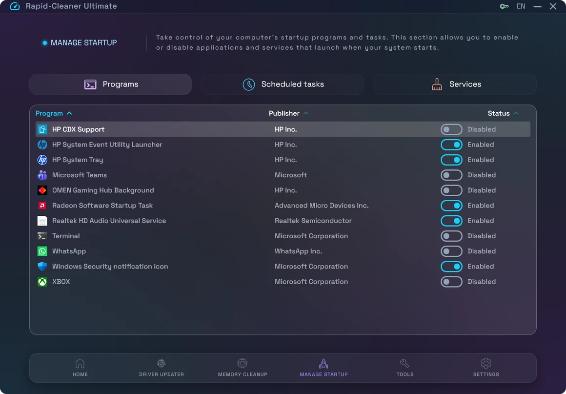Disable HP System Tray startup toggle
The height and width of the screenshot is (394, 566).
tap(451, 160)
